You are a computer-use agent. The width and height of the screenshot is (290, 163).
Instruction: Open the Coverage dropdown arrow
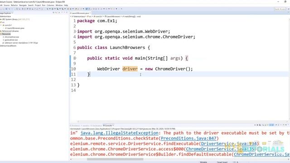point(60,9)
